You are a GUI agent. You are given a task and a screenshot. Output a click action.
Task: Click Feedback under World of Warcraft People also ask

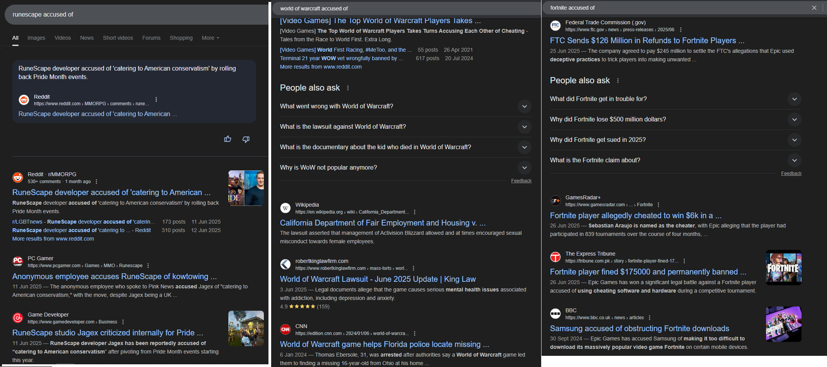[x=521, y=181]
